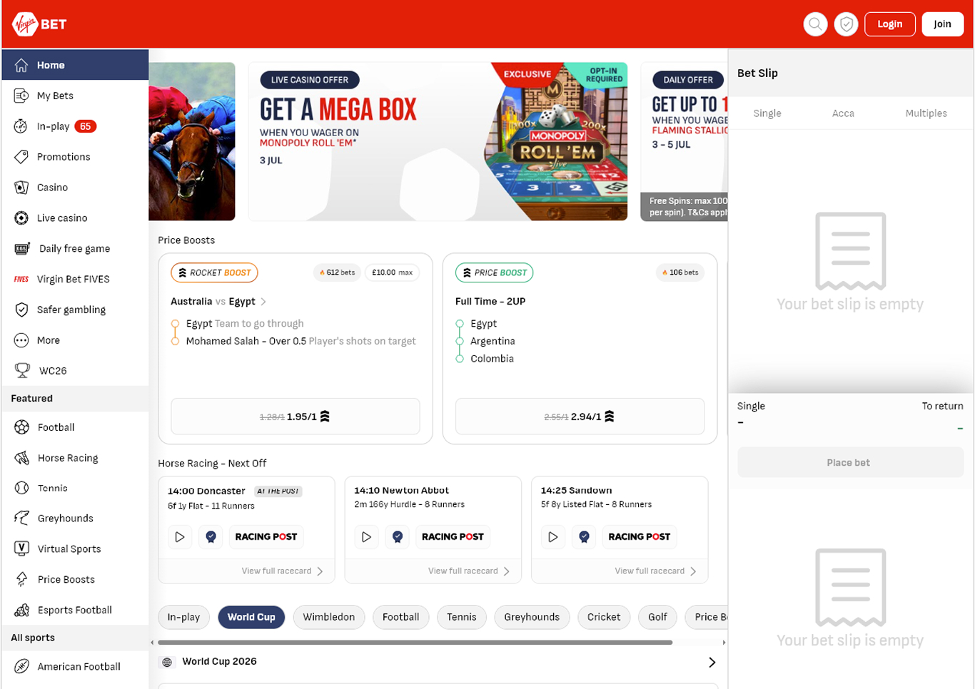
Task: Click the safer gambling shield header icon
Action: (x=846, y=24)
